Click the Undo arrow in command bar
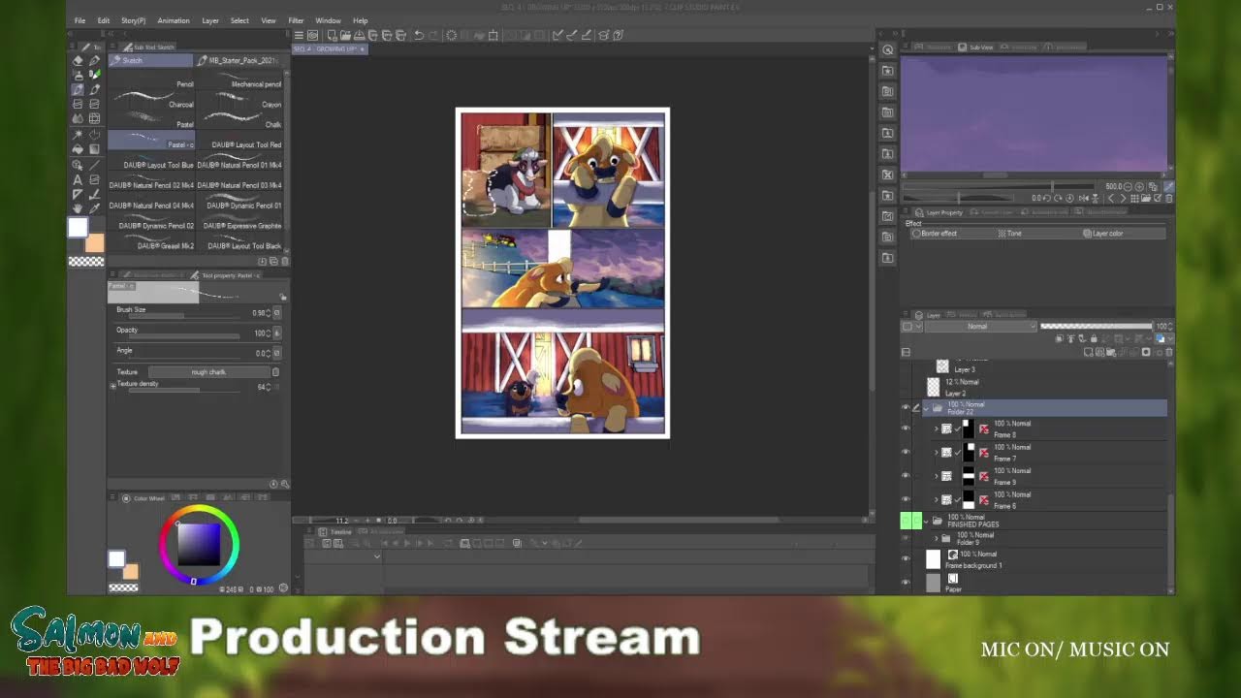Screen dimensions: 1241x698 419,35
